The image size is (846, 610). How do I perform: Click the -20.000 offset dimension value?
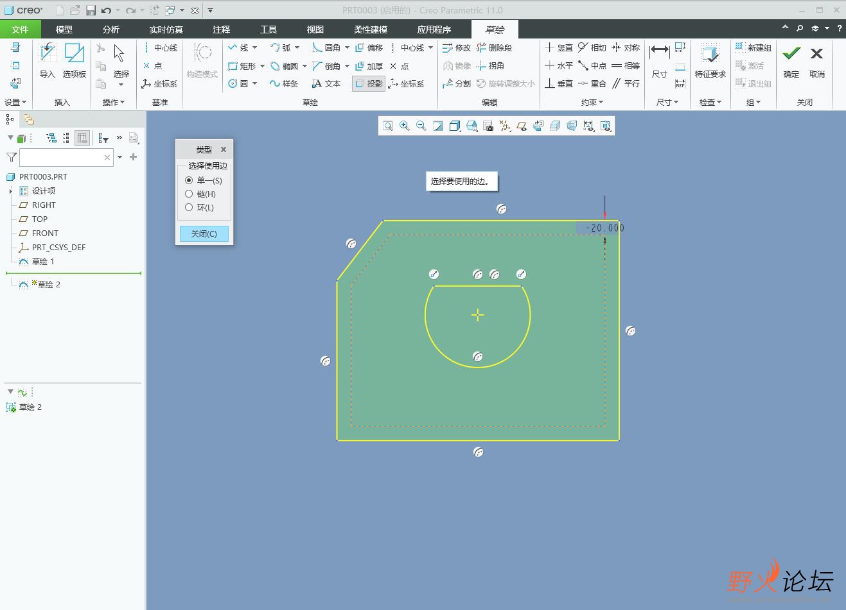click(605, 228)
